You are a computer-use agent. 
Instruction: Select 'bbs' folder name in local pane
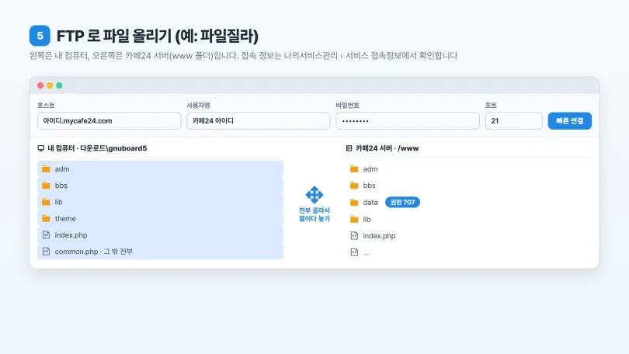pos(61,186)
